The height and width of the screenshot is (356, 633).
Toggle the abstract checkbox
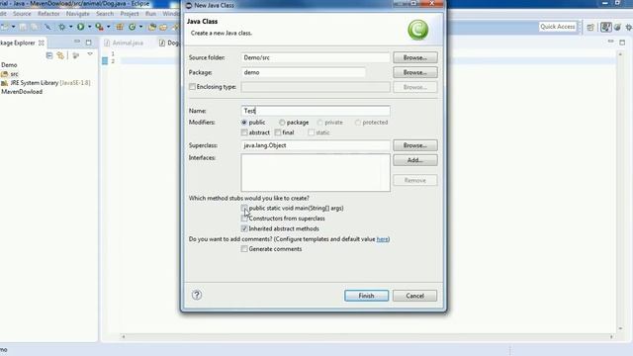coord(244,133)
